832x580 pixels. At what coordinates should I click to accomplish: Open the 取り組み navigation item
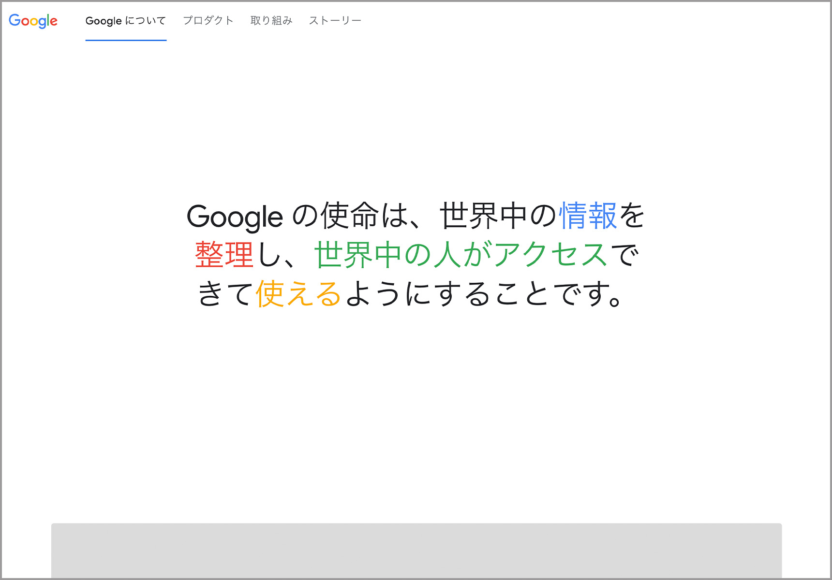click(x=271, y=20)
